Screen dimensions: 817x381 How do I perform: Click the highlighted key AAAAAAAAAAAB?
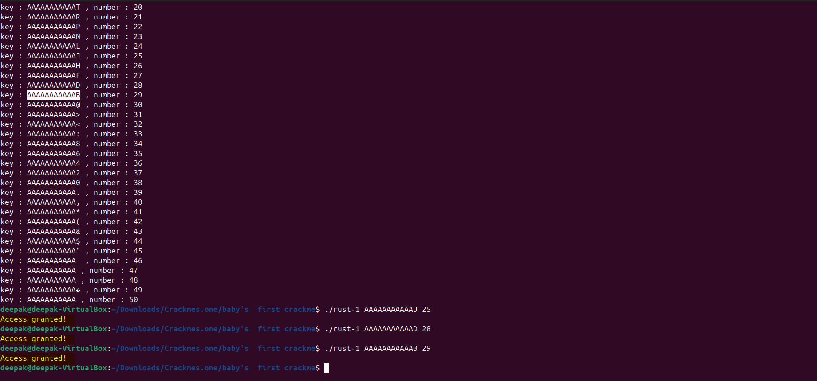click(x=54, y=95)
